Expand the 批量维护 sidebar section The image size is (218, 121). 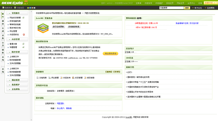coord(17,85)
